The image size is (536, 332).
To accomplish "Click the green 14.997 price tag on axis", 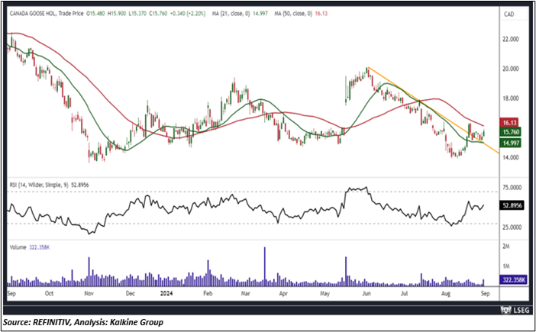I will (510, 143).
